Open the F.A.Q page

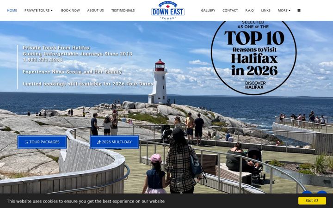pyautogui.click(x=249, y=10)
